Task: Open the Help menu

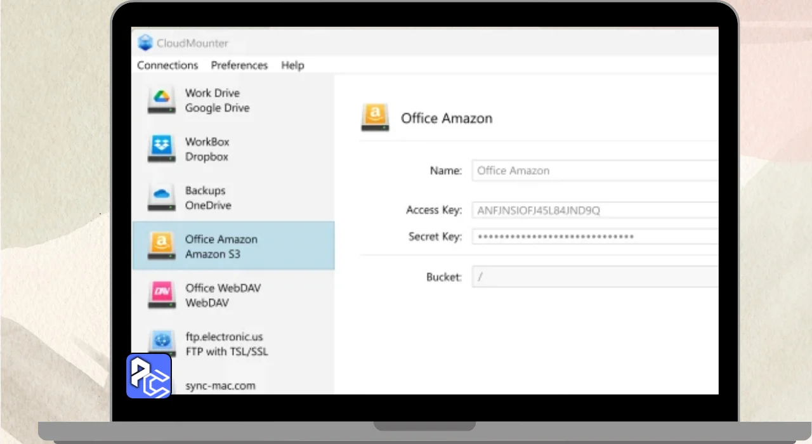Action: point(292,65)
